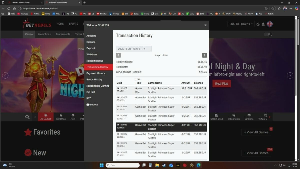Click the Real Play button
Image resolution: width=300 pixels, height=169 pixels.
click(221, 84)
